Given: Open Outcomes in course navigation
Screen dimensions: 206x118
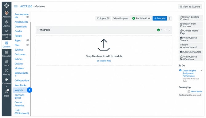Looking at the screenshot, I should pyautogui.click(x=20, y=54).
